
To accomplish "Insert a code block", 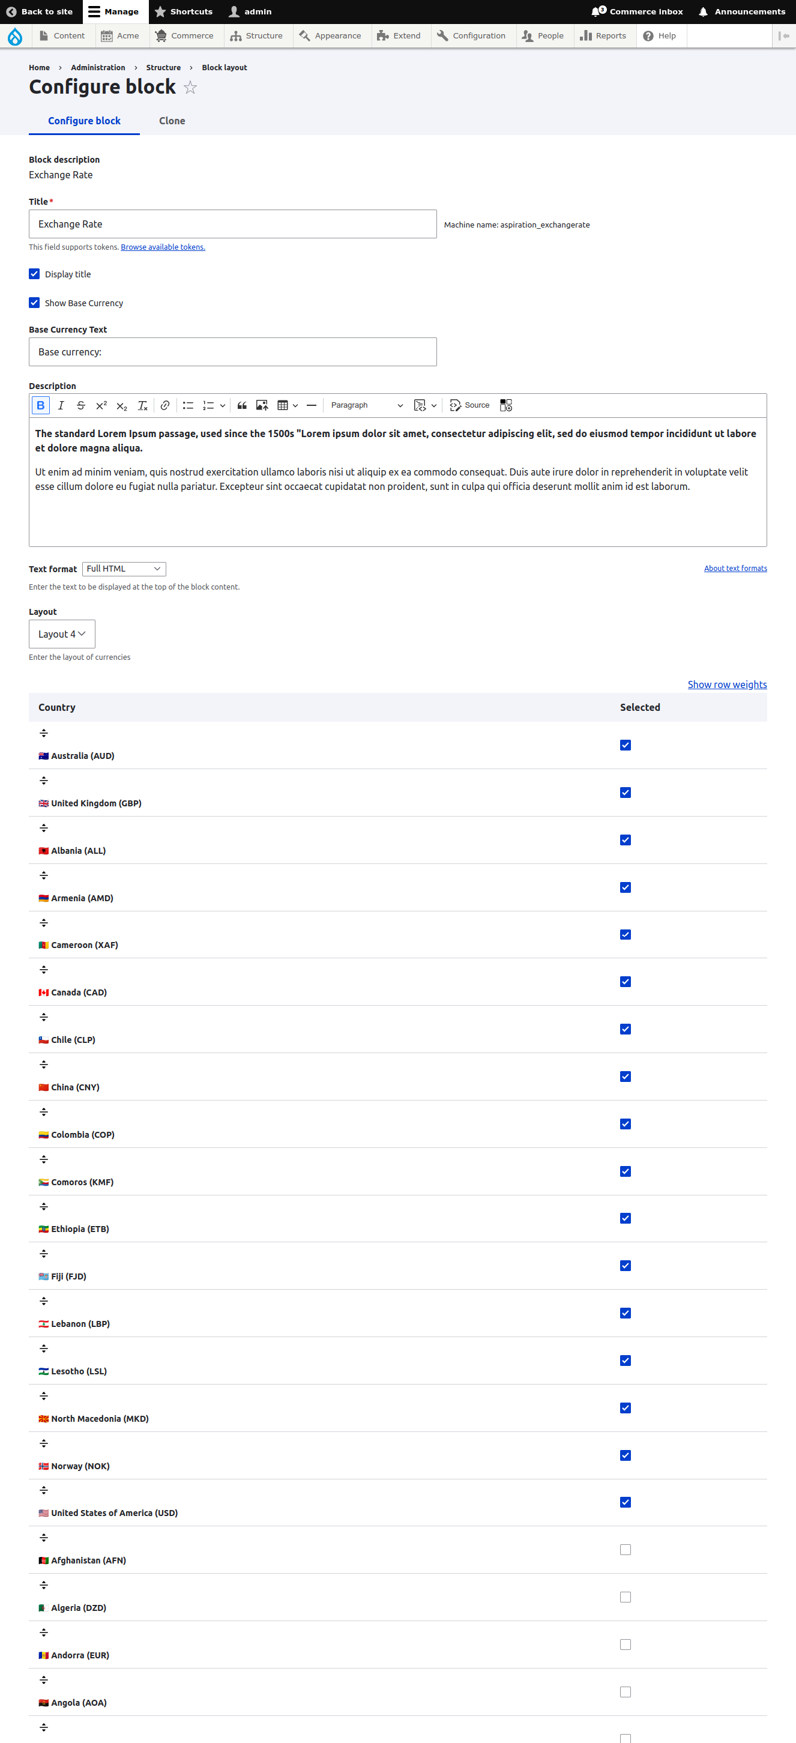I will (420, 405).
